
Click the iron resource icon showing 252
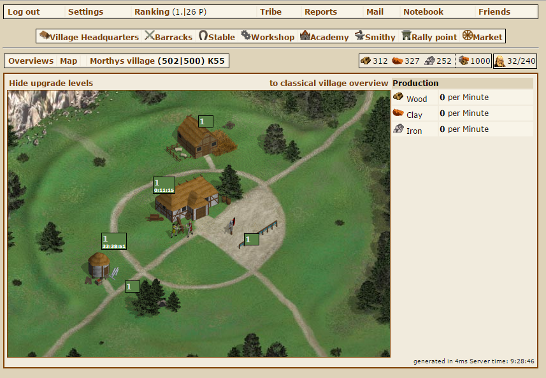click(x=429, y=61)
